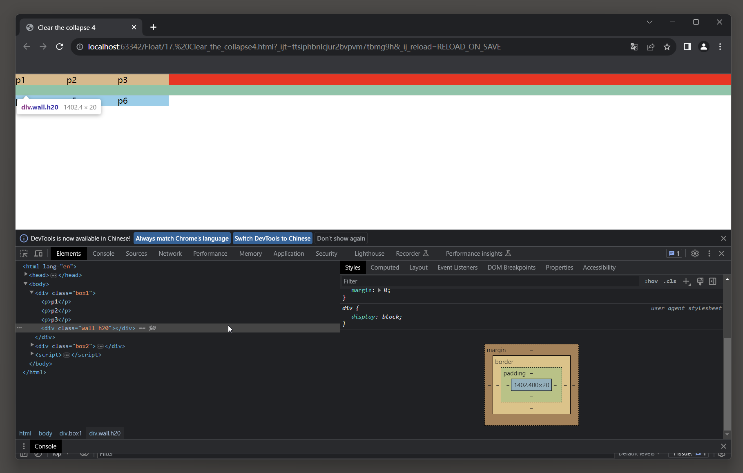Toggle the computed styles sidebar icon
This screenshot has width=743, height=473.
click(x=713, y=281)
